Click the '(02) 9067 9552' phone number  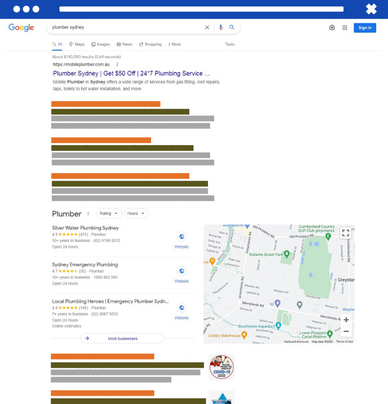click(105, 314)
